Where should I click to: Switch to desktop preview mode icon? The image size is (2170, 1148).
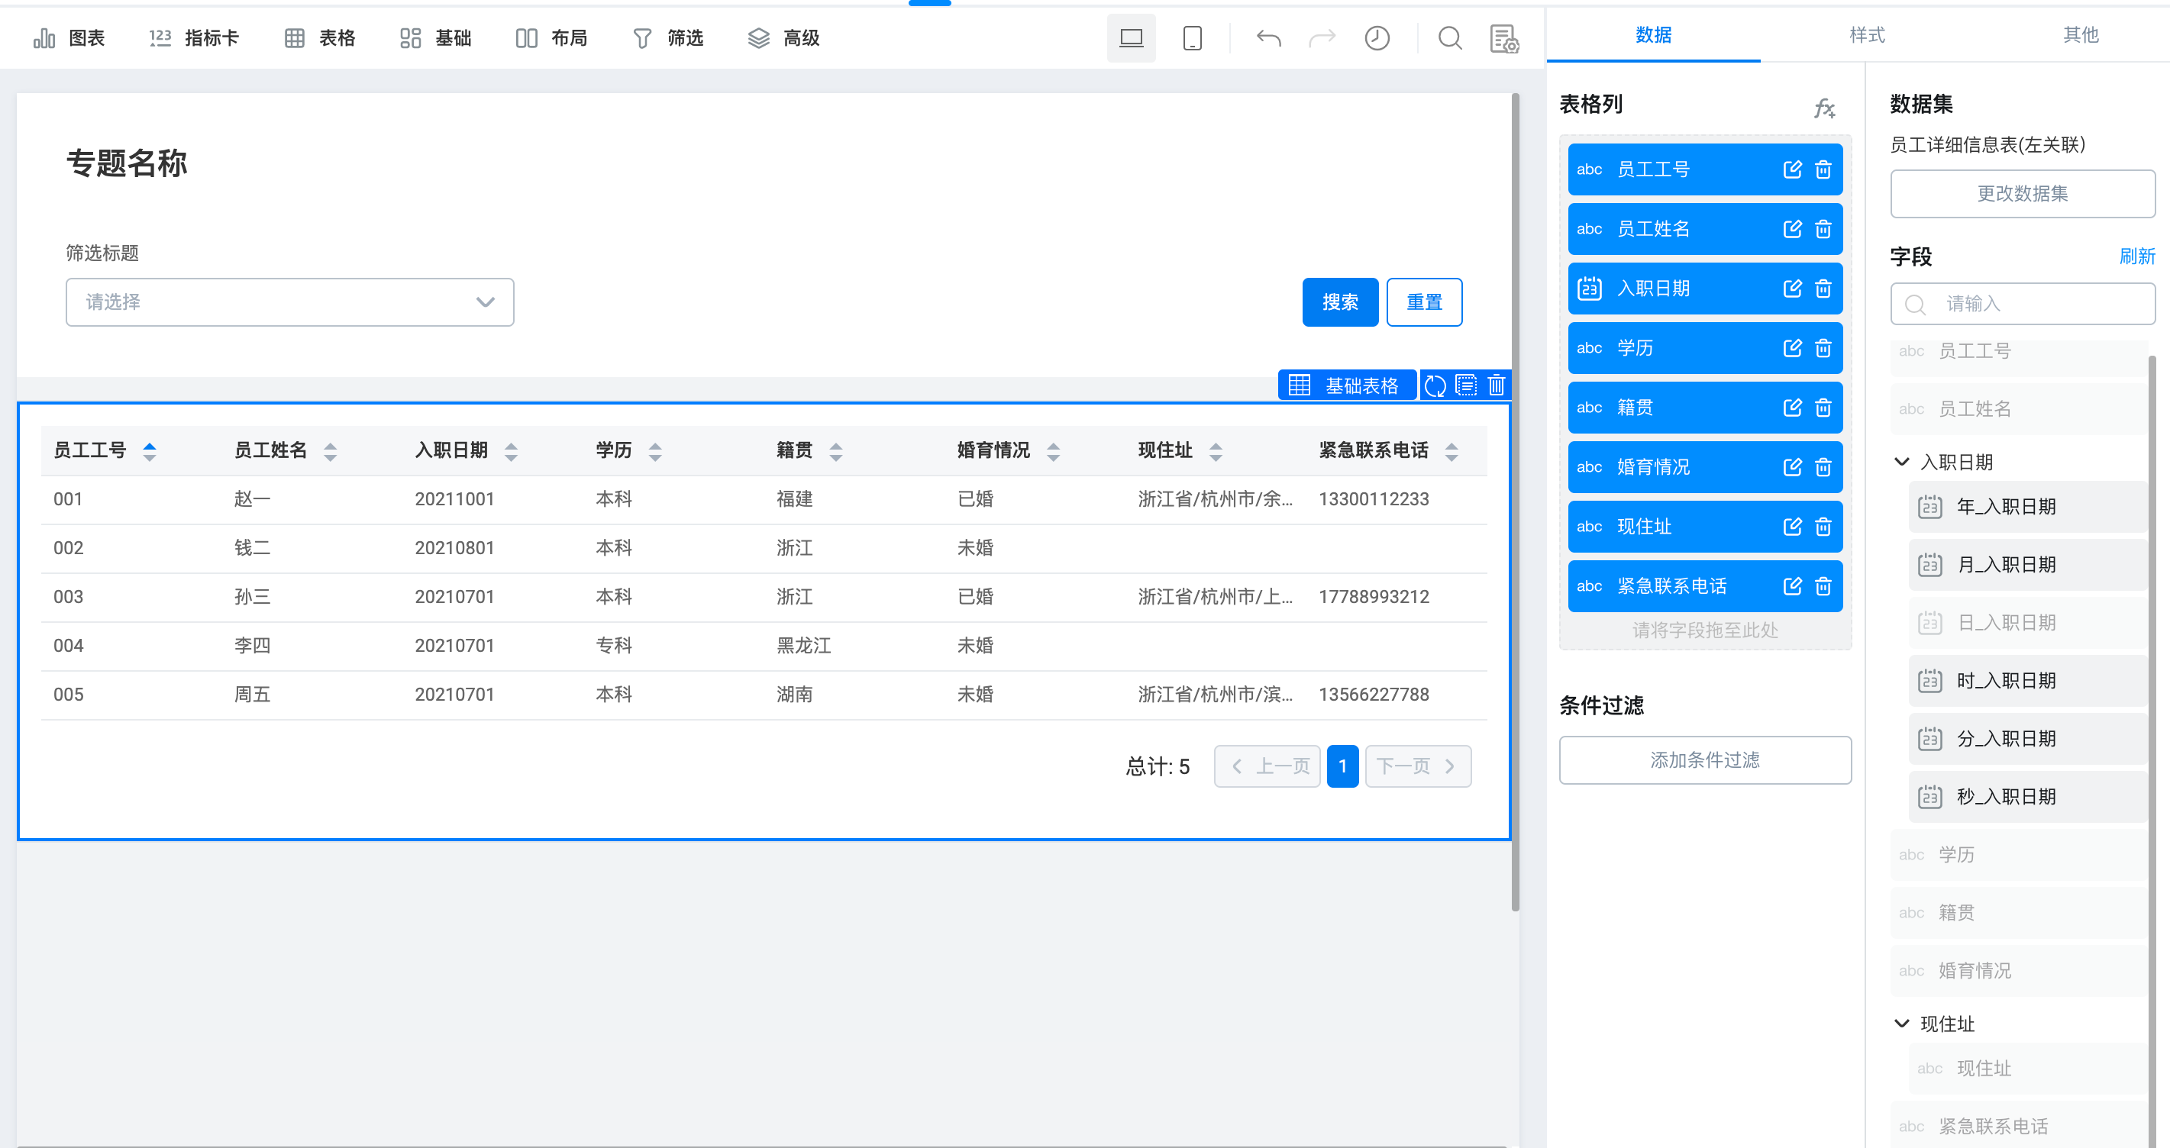point(1131,38)
